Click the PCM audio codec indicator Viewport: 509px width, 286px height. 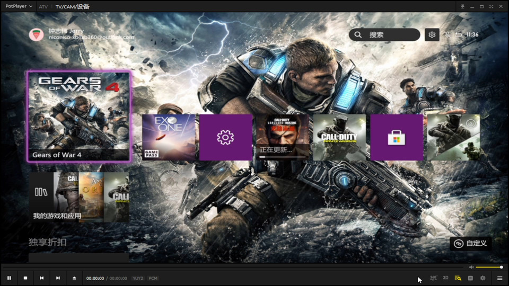tap(153, 278)
